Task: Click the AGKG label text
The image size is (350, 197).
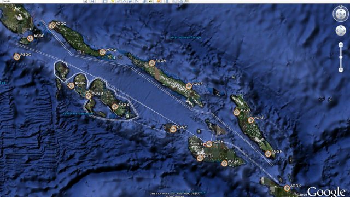Action: (111, 50)
